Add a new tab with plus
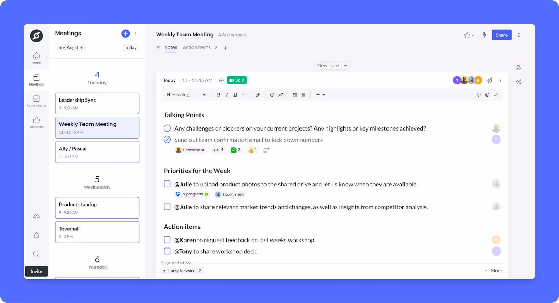Image resolution: width=559 pixels, height=303 pixels. pos(225,48)
